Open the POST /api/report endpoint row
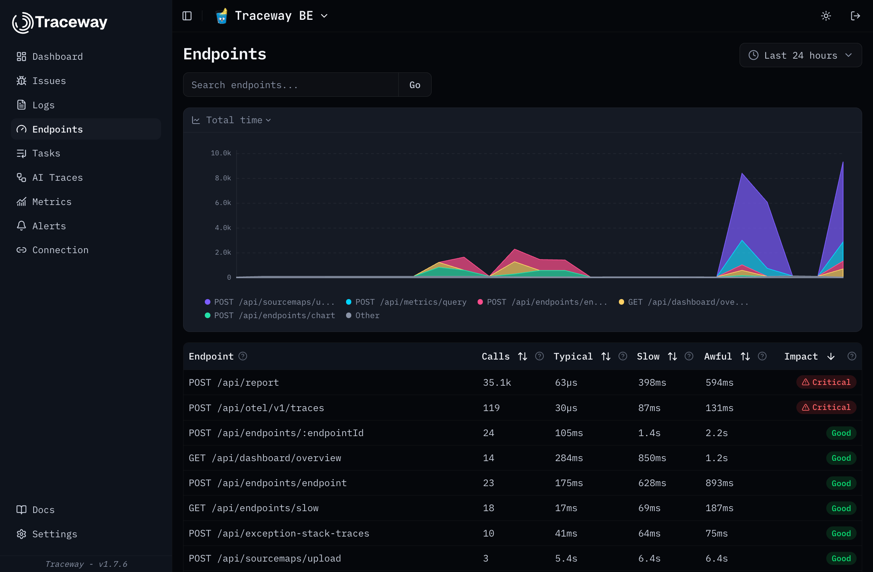873x572 pixels. 522,382
